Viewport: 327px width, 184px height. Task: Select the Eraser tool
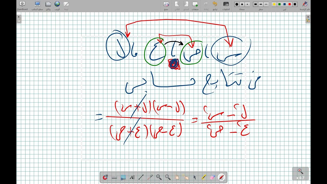point(213,177)
